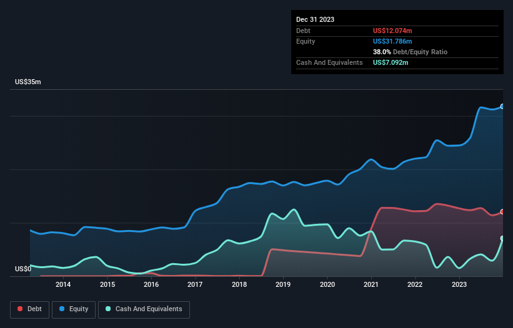Select the US$31.786m equity value in tooltip
The height and width of the screenshot is (328, 513).
[394, 41]
